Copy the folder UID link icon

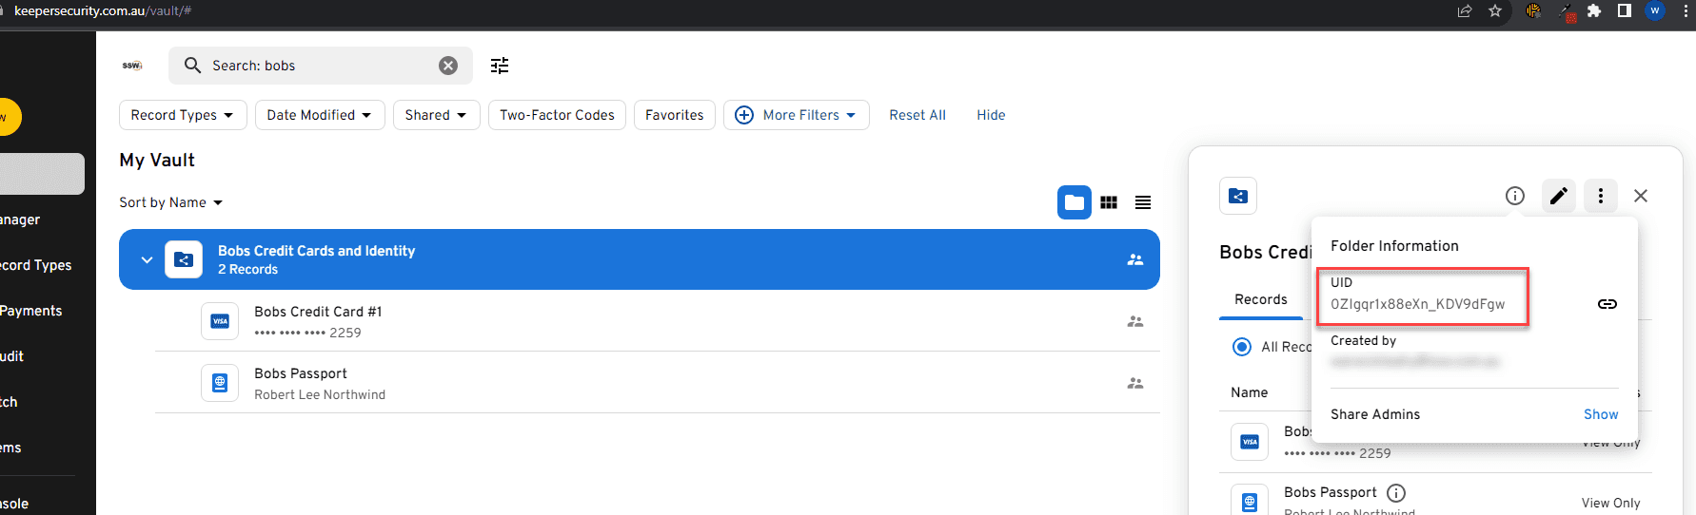1607,304
